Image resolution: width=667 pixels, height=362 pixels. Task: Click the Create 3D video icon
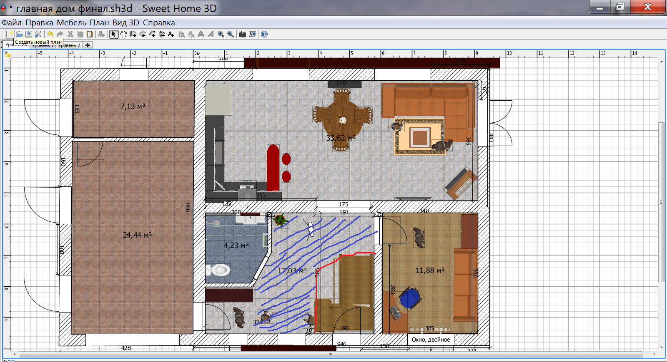[252, 34]
